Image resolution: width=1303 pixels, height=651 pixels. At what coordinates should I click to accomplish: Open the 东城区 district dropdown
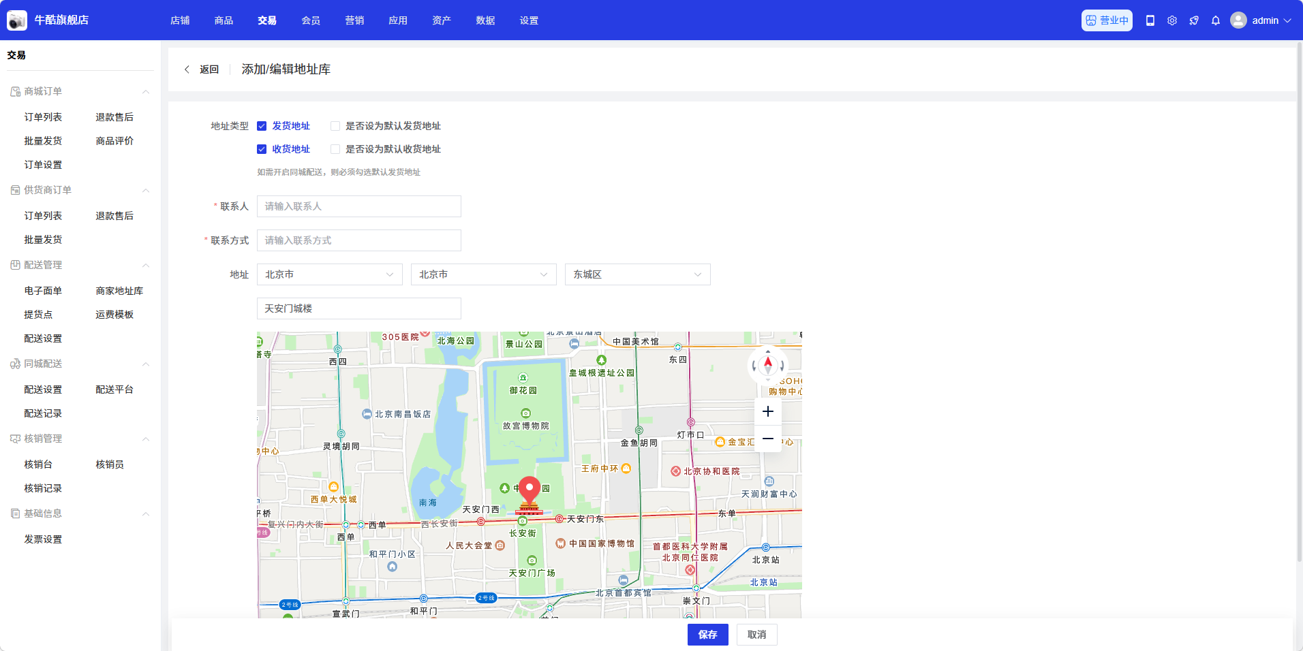(637, 274)
